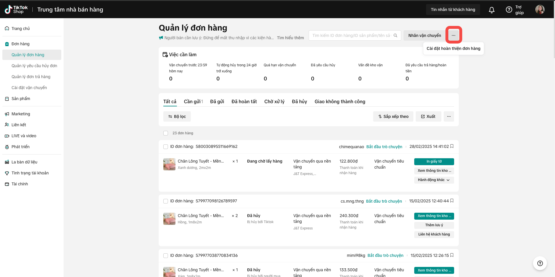Open the Sắp xếp theo sort menu
The image size is (555, 277).
coord(393,116)
